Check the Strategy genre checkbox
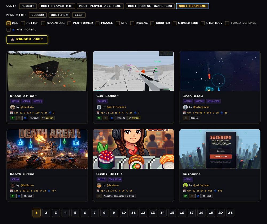The height and width of the screenshot is (224, 267). click(x=203, y=23)
